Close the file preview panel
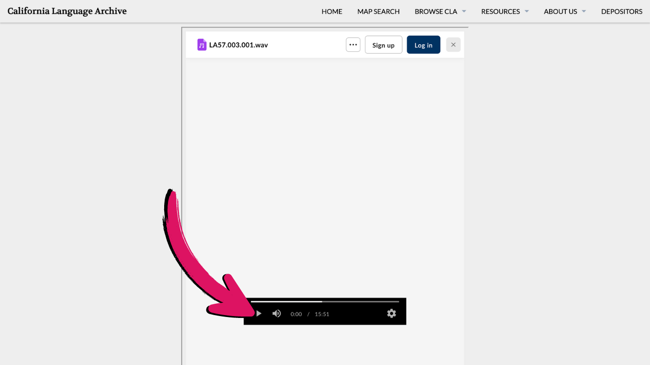650x365 pixels. [x=453, y=45]
